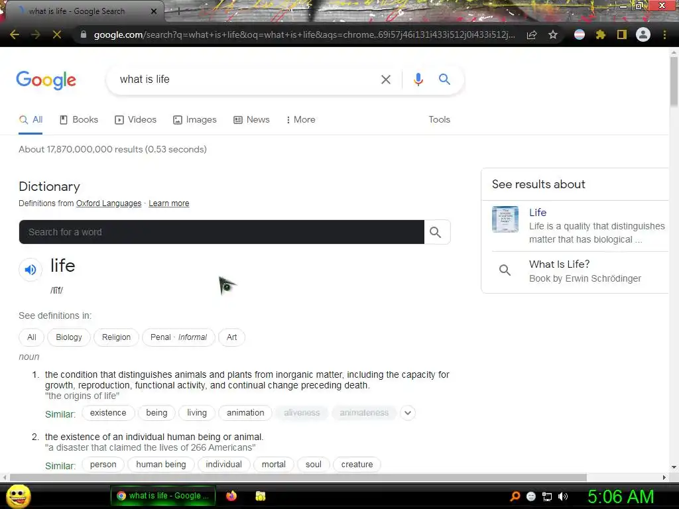
Task: Filter definitions by Penal Informal
Action: pyautogui.click(x=178, y=337)
